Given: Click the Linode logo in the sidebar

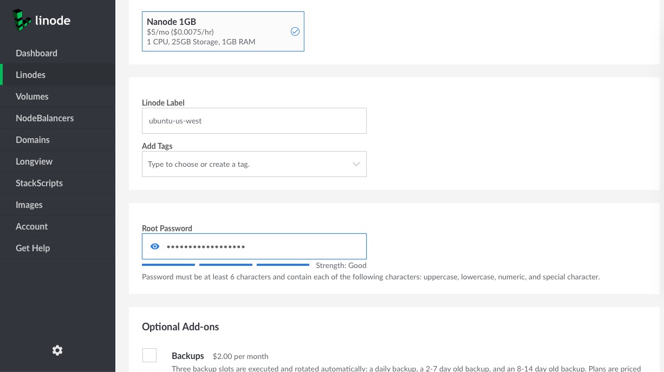Looking at the screenshot, I should pyautogui.click(x=41, y=20).
